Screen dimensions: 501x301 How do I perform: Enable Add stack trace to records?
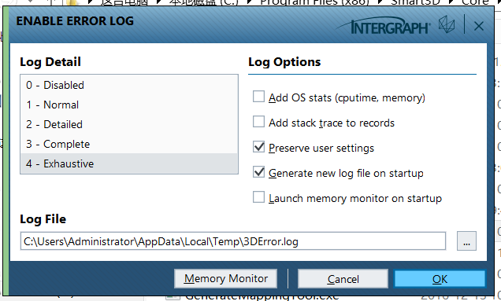pos(258,122)
